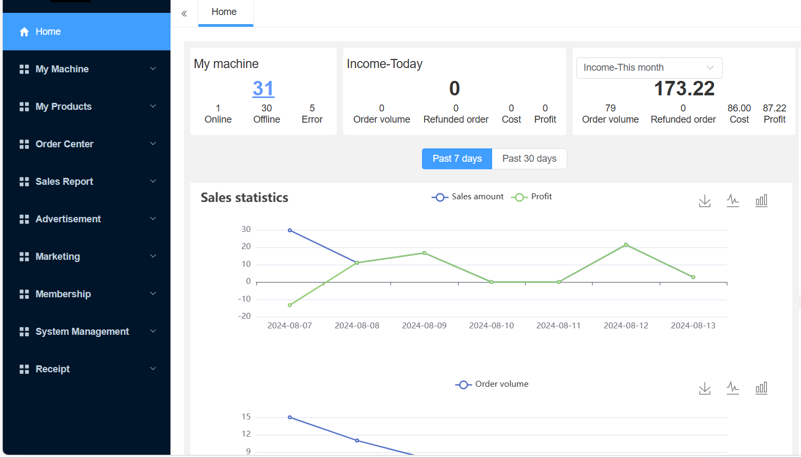
Task: Download the Sales statistics chart image
Action: 704,201
